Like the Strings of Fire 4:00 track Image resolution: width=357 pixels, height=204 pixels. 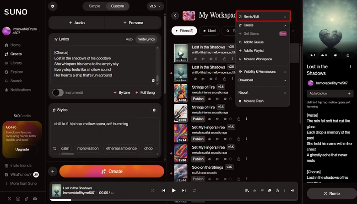210,99
